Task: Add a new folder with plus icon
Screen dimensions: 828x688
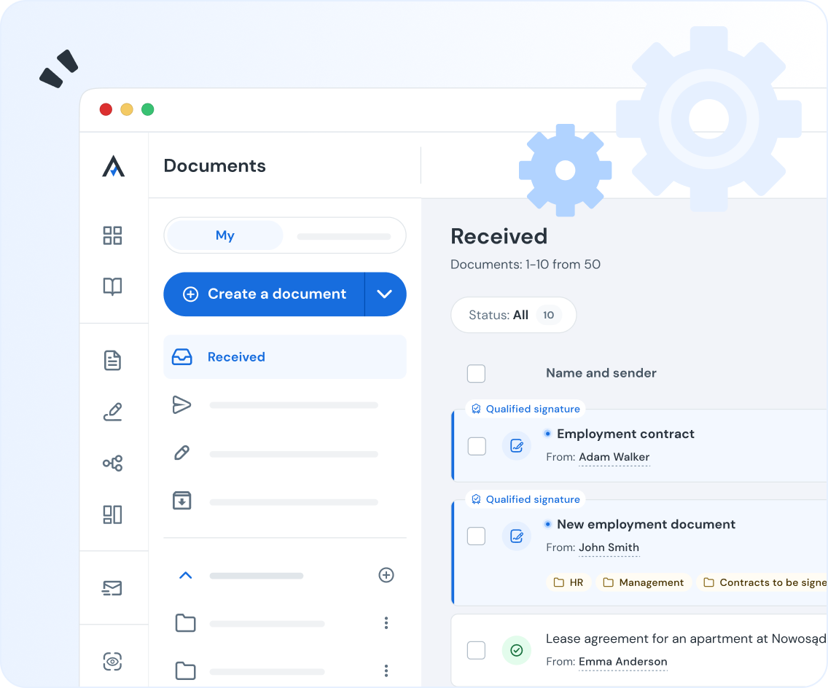Action: (x=386, y=576)
